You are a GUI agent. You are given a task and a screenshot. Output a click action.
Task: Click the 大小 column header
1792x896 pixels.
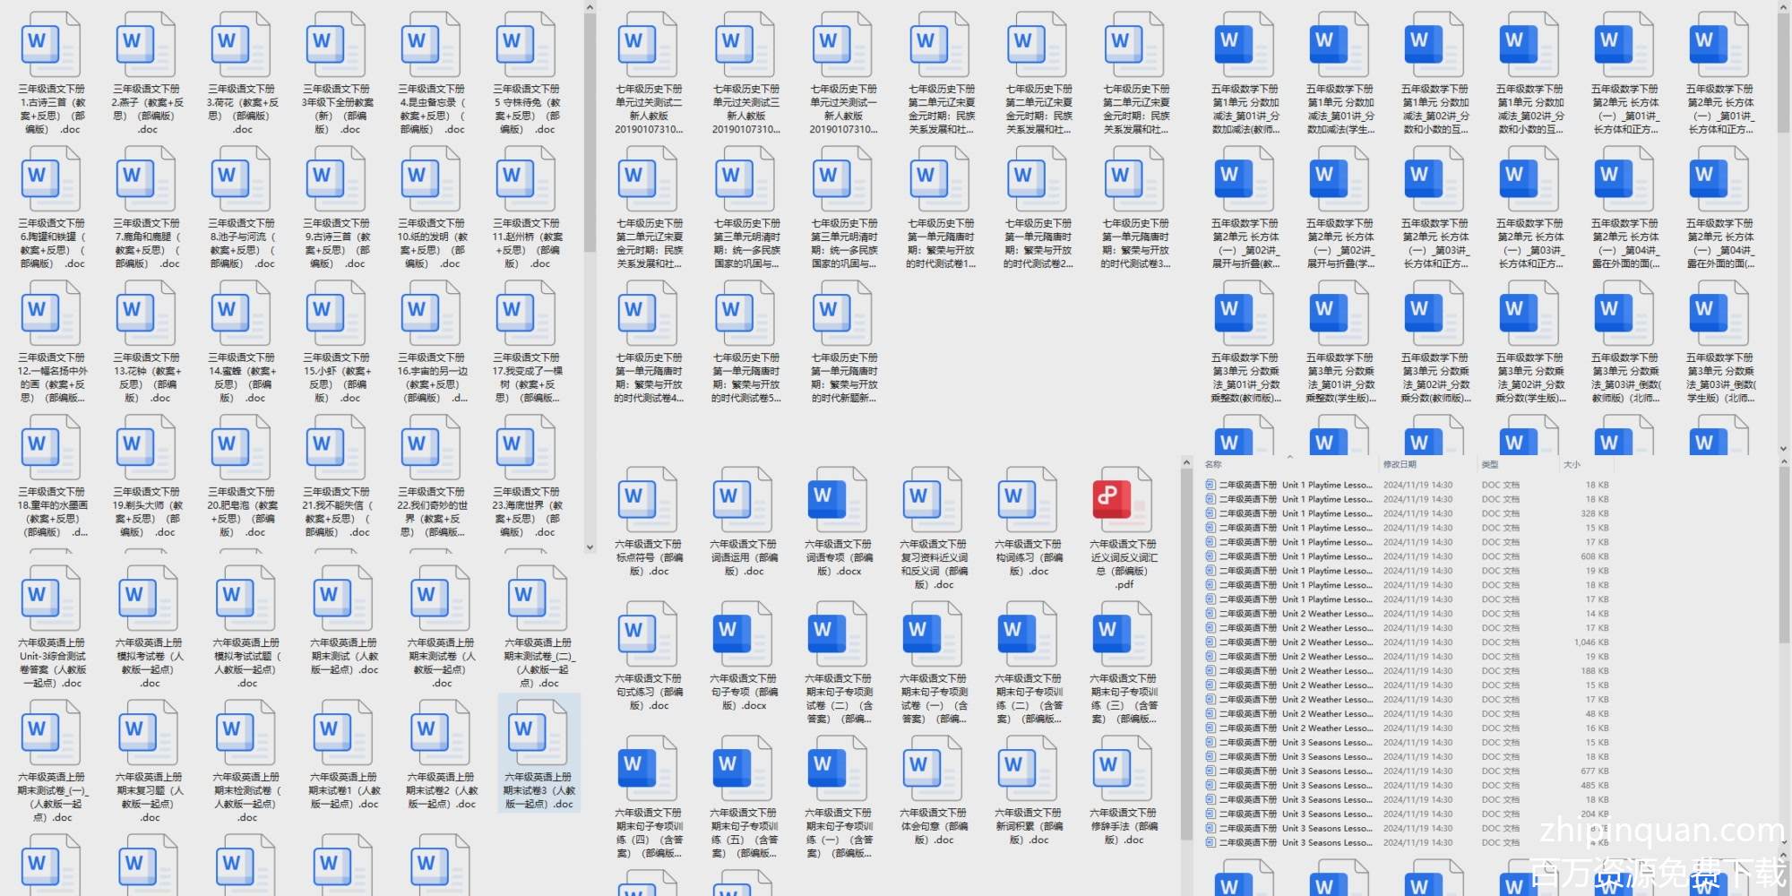(1572, 464)
